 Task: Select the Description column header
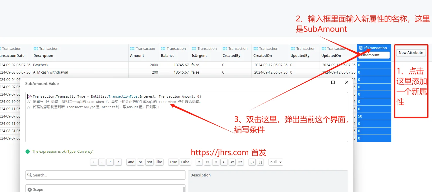coord(80,52)
